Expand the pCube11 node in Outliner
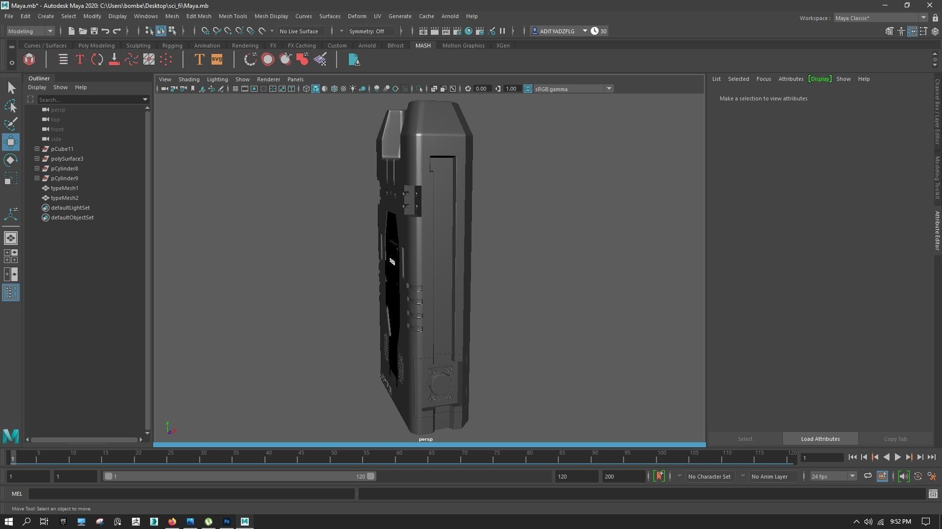Screen dimensions: 942x529 coord(37,148)
